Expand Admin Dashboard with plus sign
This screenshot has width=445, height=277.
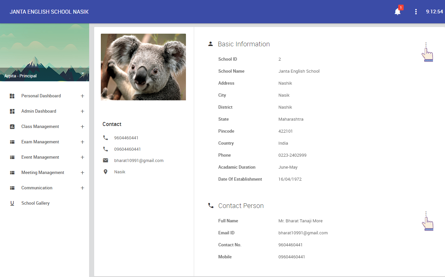82,111
